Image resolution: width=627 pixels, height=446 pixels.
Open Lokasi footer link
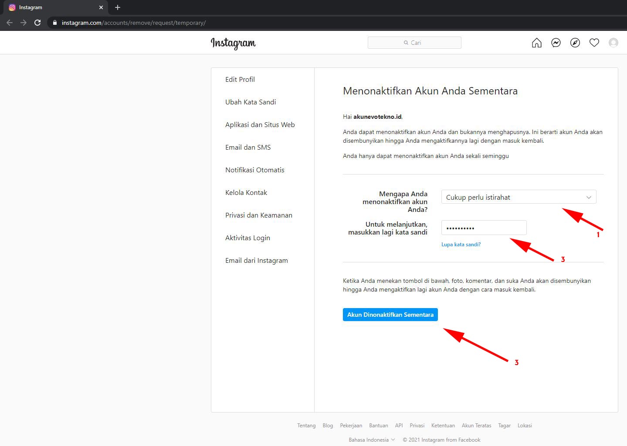(x=525, y=426)
